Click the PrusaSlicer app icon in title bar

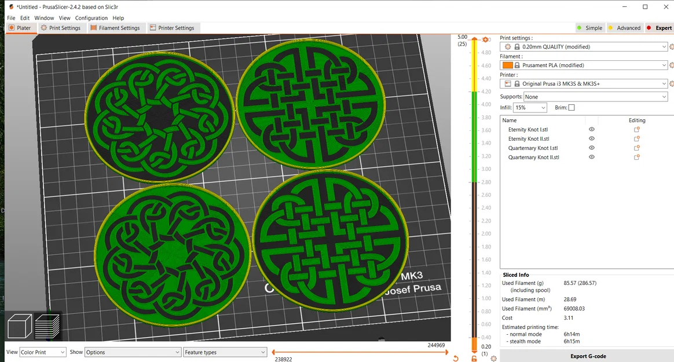tap(12, 7)
